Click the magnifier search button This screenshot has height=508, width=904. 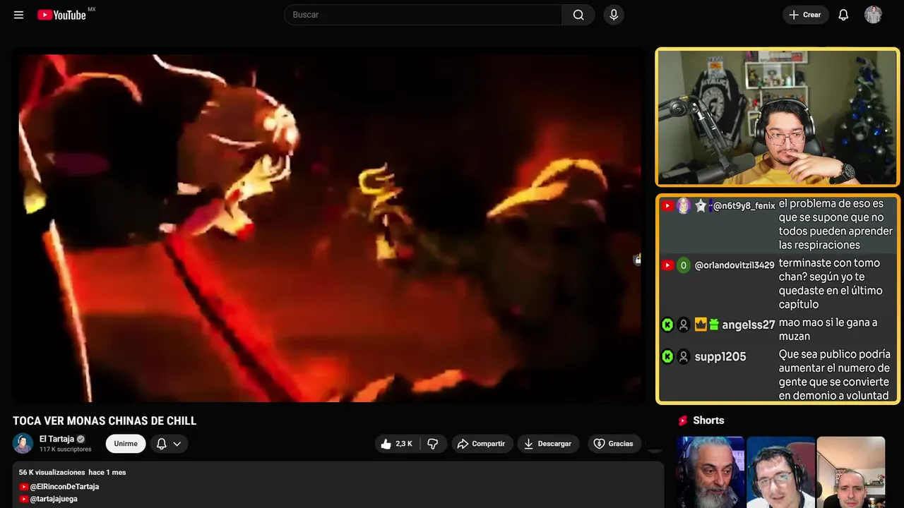578,15
